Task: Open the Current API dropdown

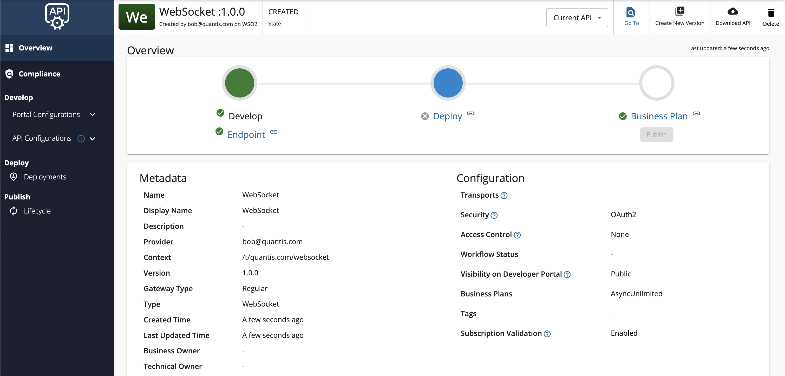Action: pos(577,18)
